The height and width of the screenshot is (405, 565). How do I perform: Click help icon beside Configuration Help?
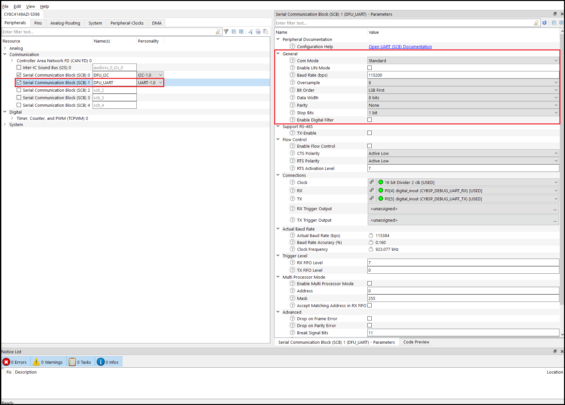[x=292, y=46]
